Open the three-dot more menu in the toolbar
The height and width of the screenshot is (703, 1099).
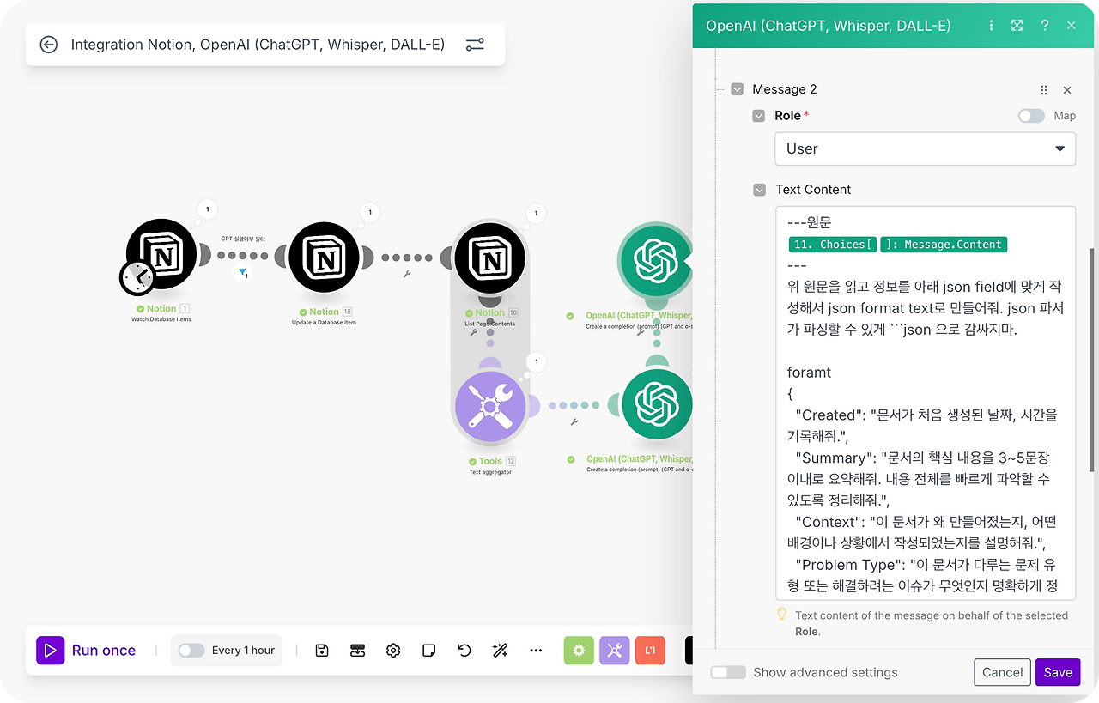536,651
